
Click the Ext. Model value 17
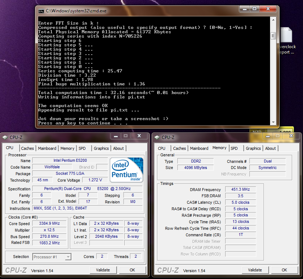[x=88, y=202]
